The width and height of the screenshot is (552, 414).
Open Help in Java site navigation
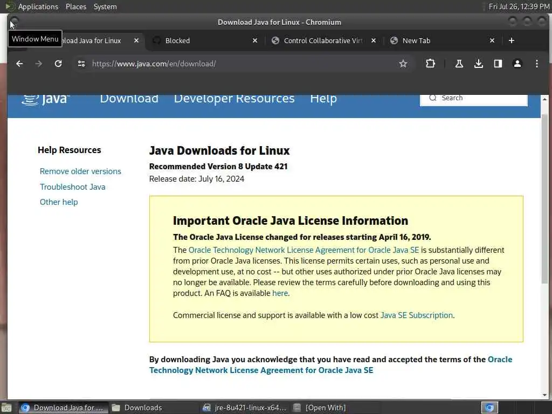click(323, 99)
